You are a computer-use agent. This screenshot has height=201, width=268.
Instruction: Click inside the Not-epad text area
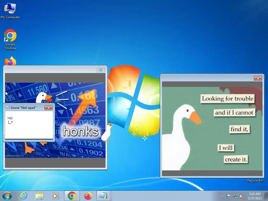[x=29, y=125]
